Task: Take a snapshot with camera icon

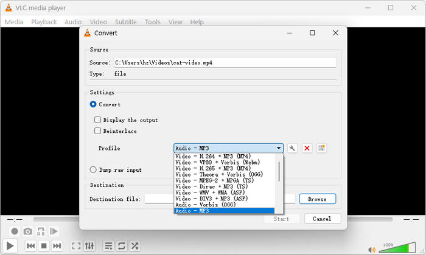Action: [27, 231]
